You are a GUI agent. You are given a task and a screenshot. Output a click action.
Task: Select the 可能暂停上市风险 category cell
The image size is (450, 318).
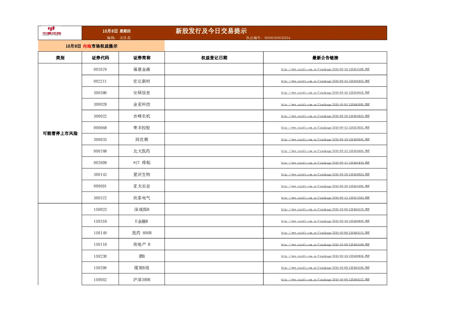(60, 133)
